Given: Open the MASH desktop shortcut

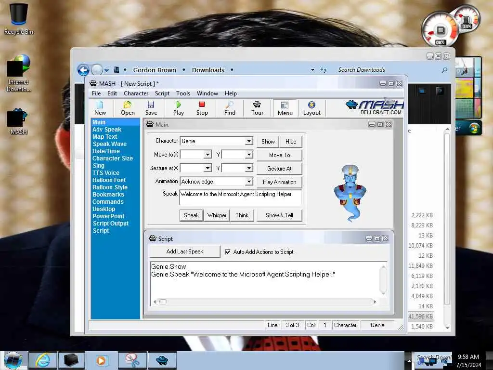Looking at the screenshot, I should point(19,121).
